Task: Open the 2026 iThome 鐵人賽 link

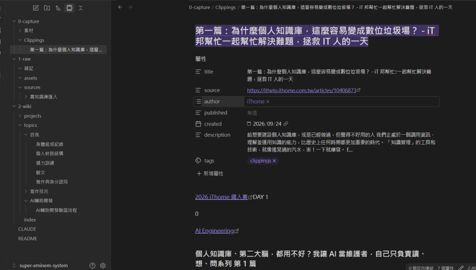Action: click(x=221, y=197)
